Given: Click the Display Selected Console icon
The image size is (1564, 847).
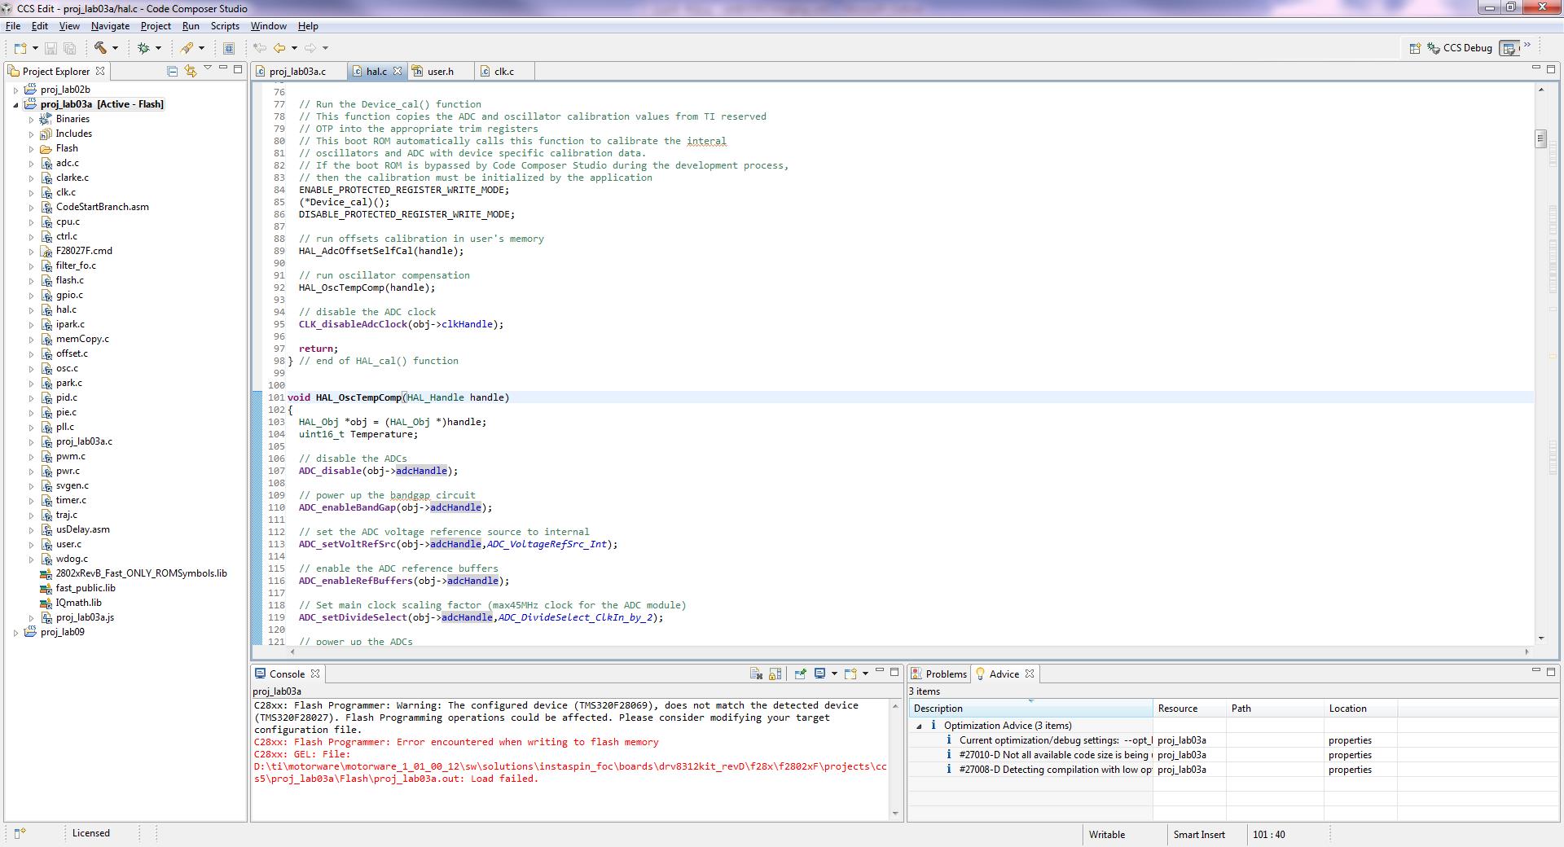Looking at the screenshot, I should pyautogui.click(x=820, y=674).
